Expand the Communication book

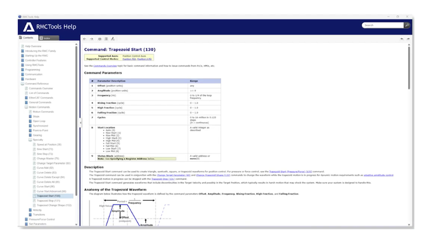pos(23,74)
